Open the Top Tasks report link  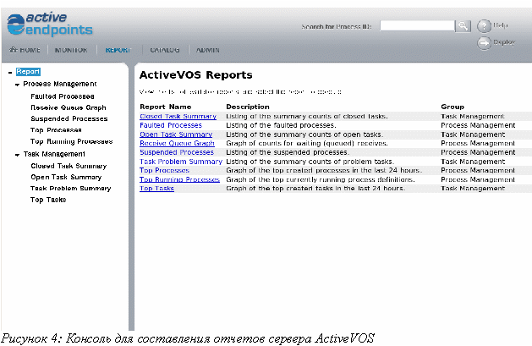point(156,189)
